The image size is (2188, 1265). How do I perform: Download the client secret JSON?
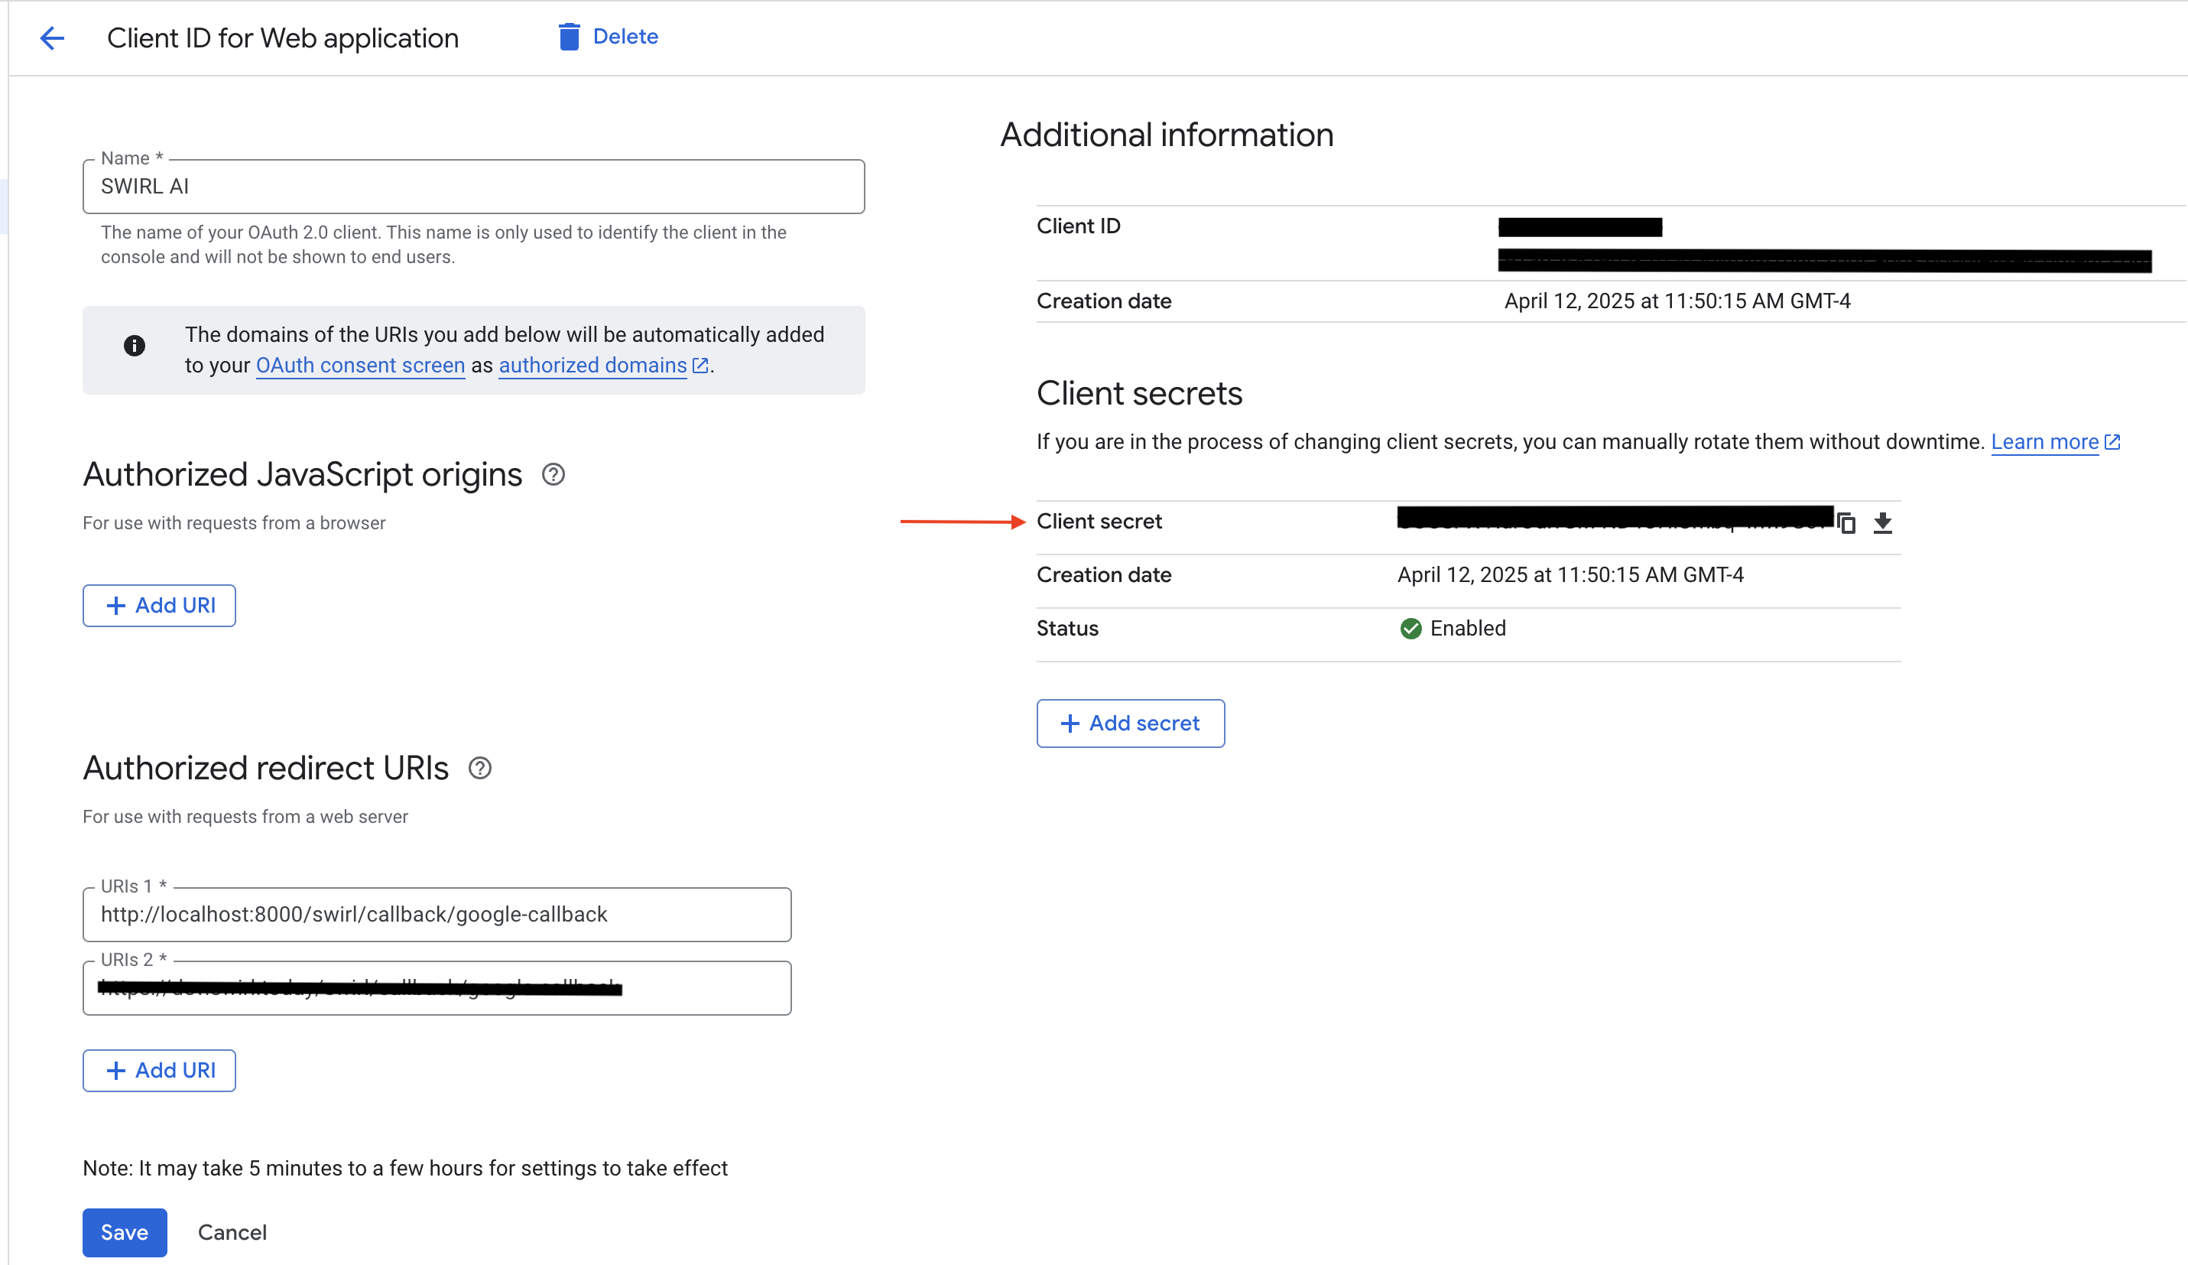point(1882,523)
